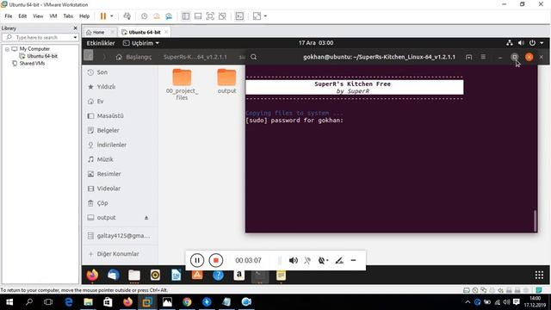Click the terminal vertical scrollbar
The height and width of the screenshot is (310, 551).
point(536,220)
